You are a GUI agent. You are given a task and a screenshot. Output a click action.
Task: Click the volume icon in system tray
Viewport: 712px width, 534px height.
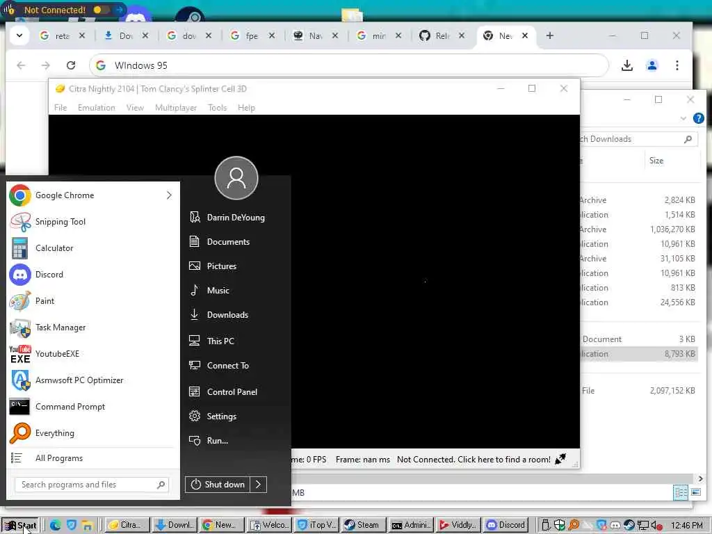[x=656, y=526]
